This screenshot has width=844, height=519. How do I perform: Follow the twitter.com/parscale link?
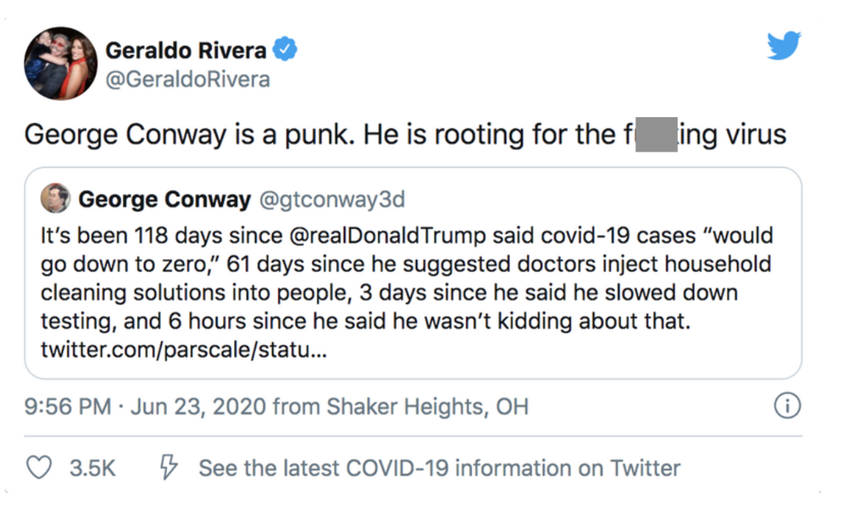click(183, 350)
